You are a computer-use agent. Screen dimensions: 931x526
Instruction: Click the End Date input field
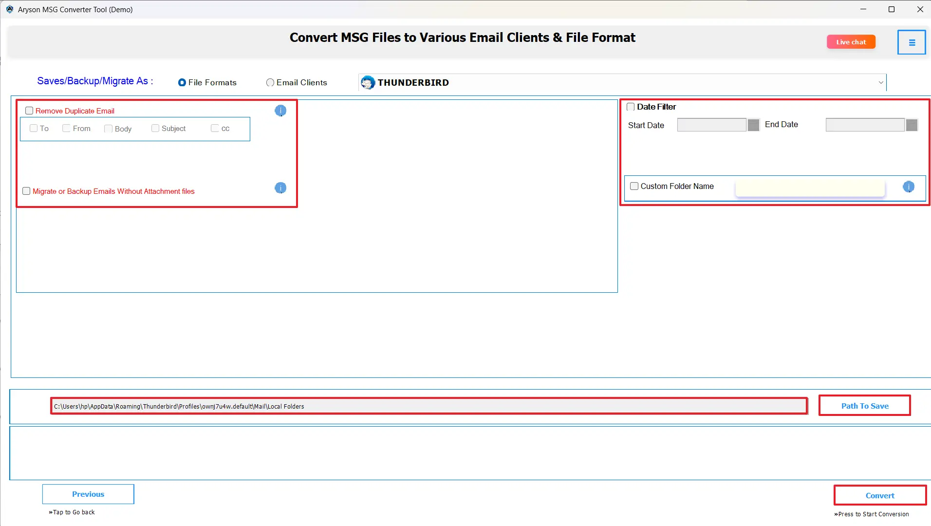[x=865, y=125]
